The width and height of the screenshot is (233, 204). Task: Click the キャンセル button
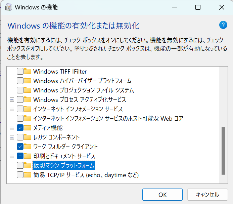(207, 195)
